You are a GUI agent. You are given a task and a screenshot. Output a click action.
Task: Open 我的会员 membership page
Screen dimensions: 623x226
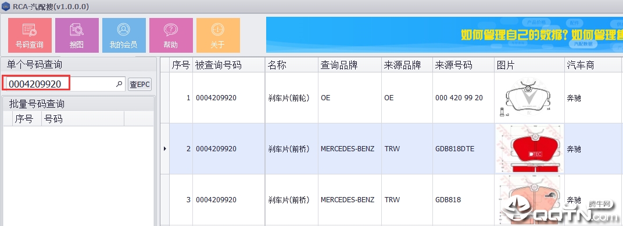click(x=124, y=35)
